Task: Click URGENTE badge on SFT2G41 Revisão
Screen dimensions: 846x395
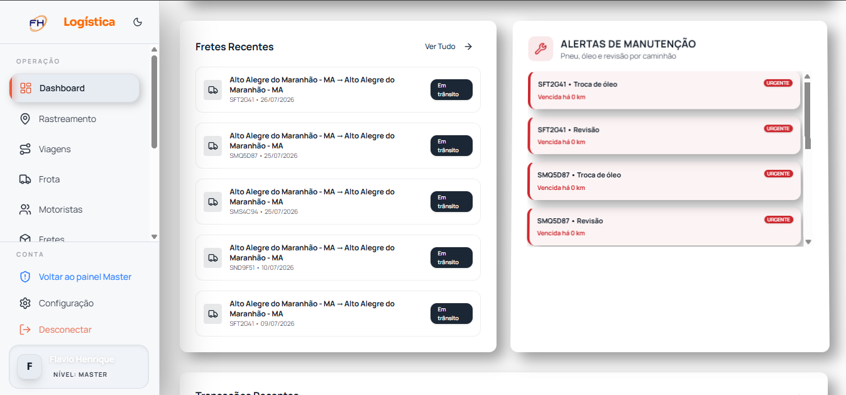Action: click(x=778, y=128)
